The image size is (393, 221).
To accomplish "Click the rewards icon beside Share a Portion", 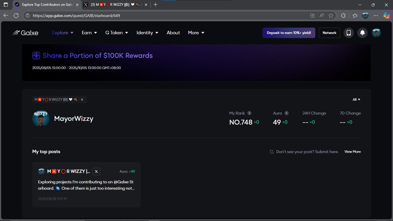I will pyautogui.click(x=36, y=56).
